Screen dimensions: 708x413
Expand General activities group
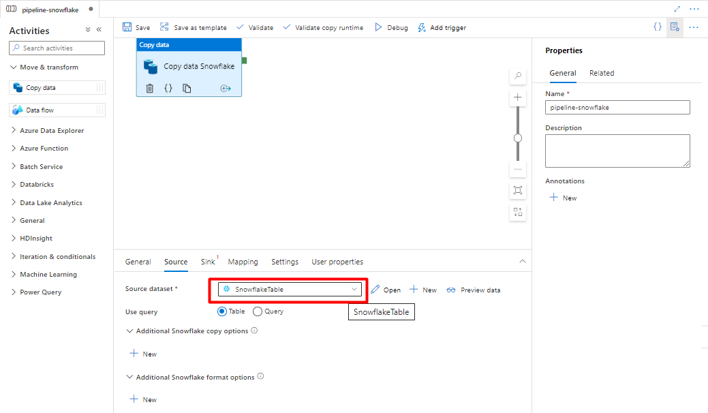point(28,220)
